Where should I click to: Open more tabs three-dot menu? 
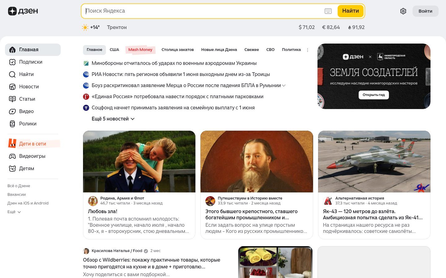(x=308, y=50)
